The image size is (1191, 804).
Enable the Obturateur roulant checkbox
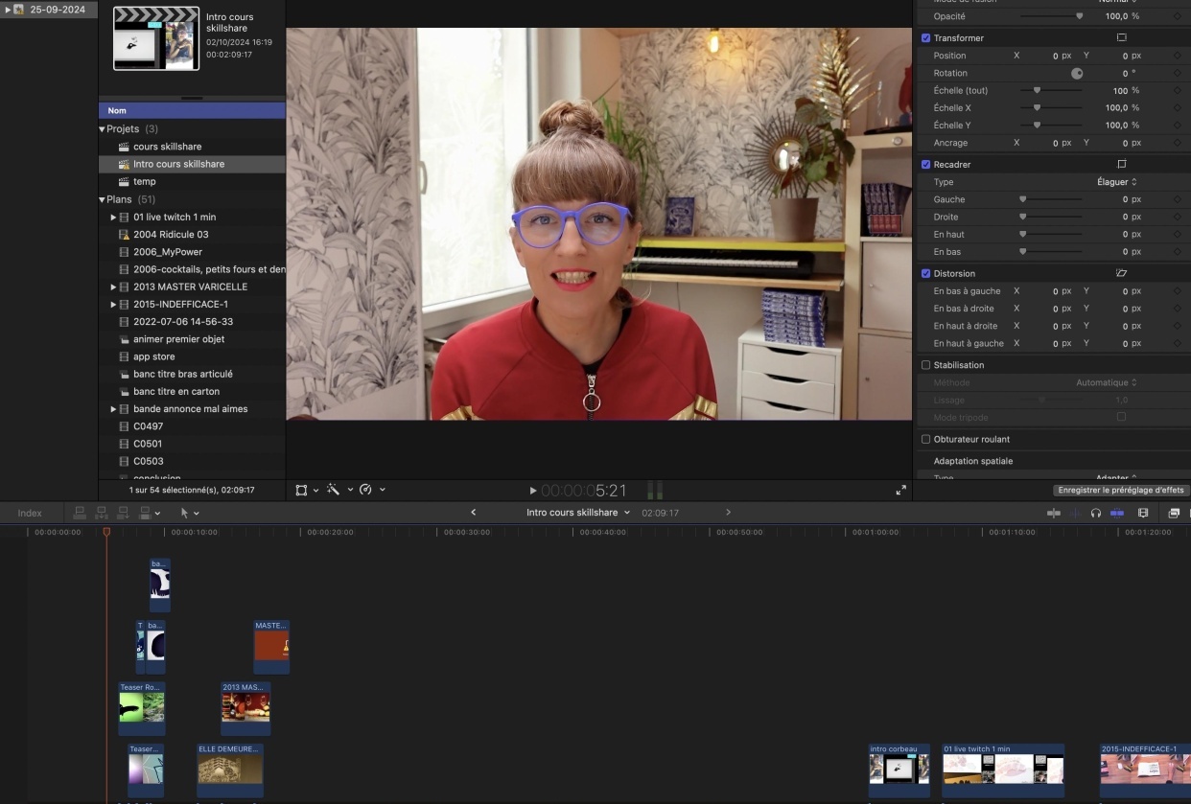pos(925,439)
